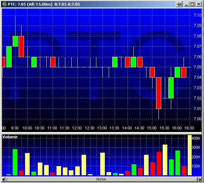
Task: Click the 11:00 time axis label
Action: (52, 128)
